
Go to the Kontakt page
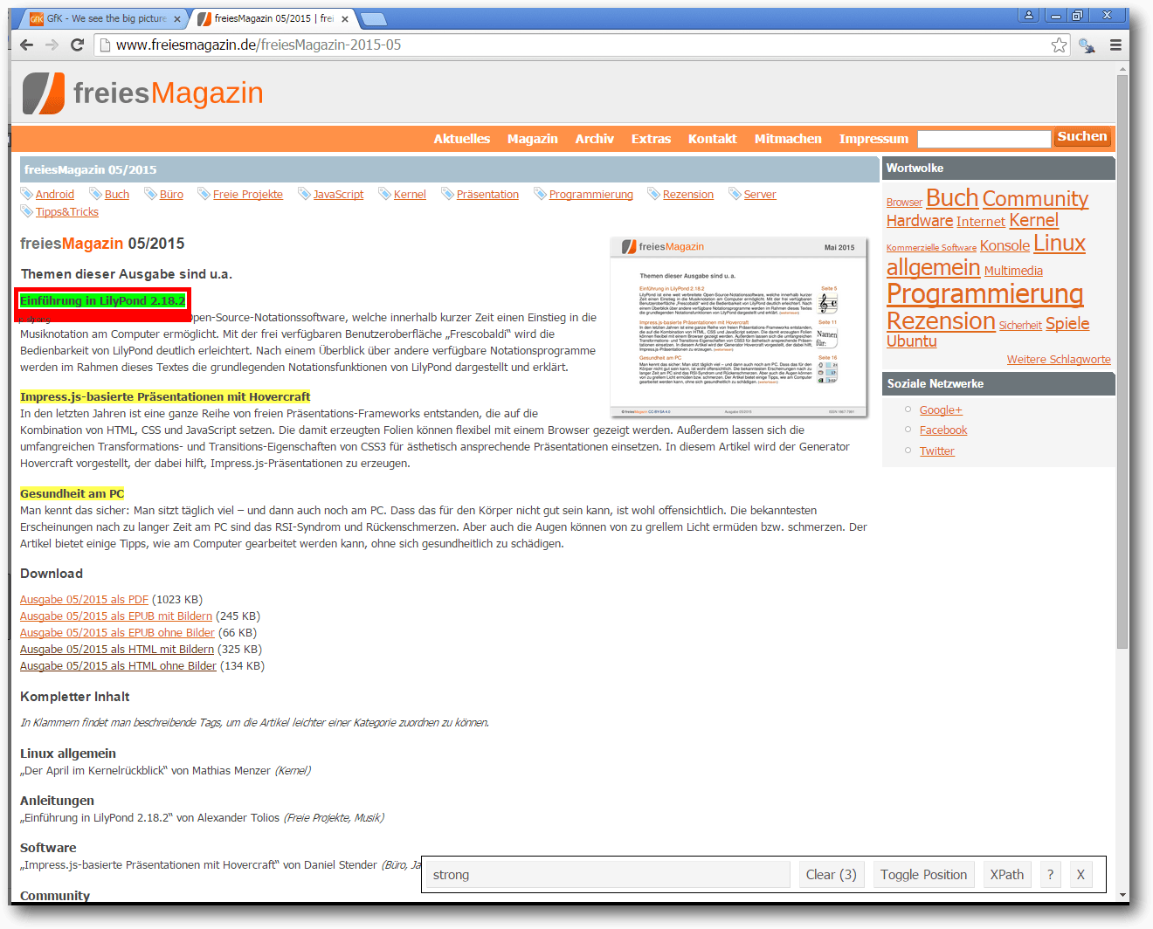click(x=713, y=139)
